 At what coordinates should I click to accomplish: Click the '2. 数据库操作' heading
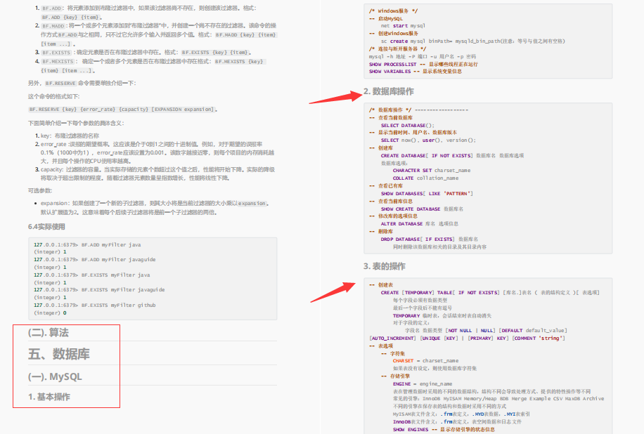coord(389,91)
